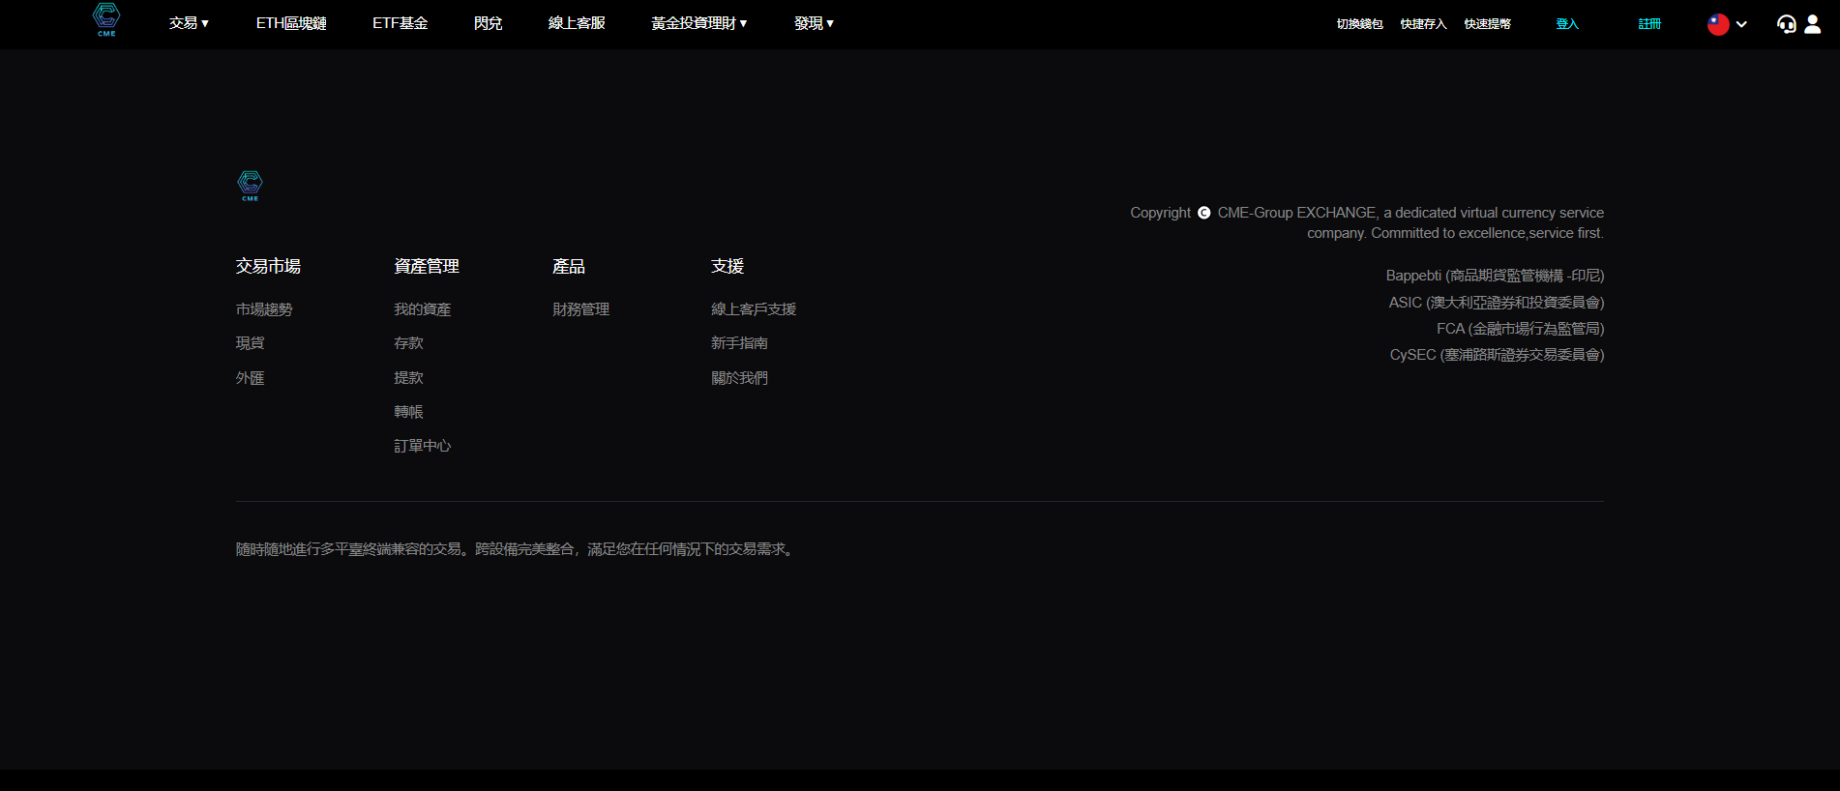Click the 支援 footer heading
This screenshot has height=791, width=1840.
tap(727, 266)
